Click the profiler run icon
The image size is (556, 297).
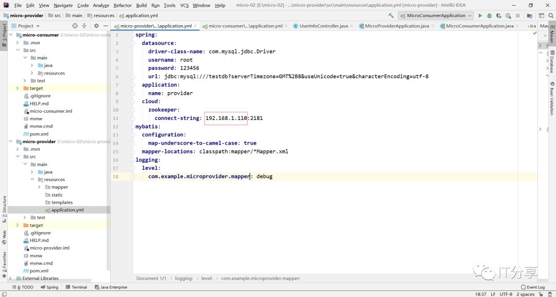coord(508,15)
